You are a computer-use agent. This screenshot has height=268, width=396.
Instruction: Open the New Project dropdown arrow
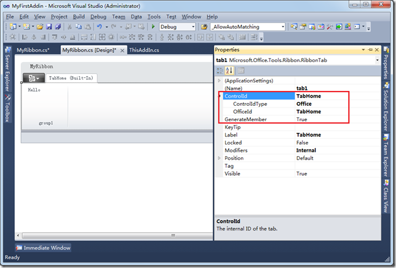pyautogui.click(x=20, y=27)
